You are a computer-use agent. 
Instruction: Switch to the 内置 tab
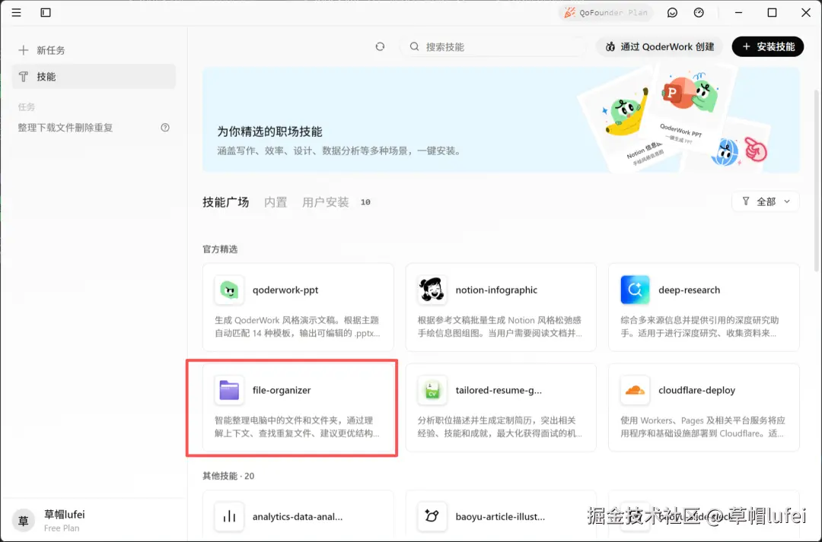[x=276, y=202]
